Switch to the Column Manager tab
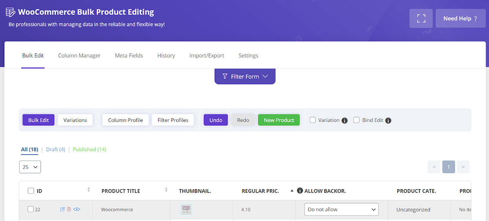The height and width of the screenshot is (221, 489). coord(79,55)
